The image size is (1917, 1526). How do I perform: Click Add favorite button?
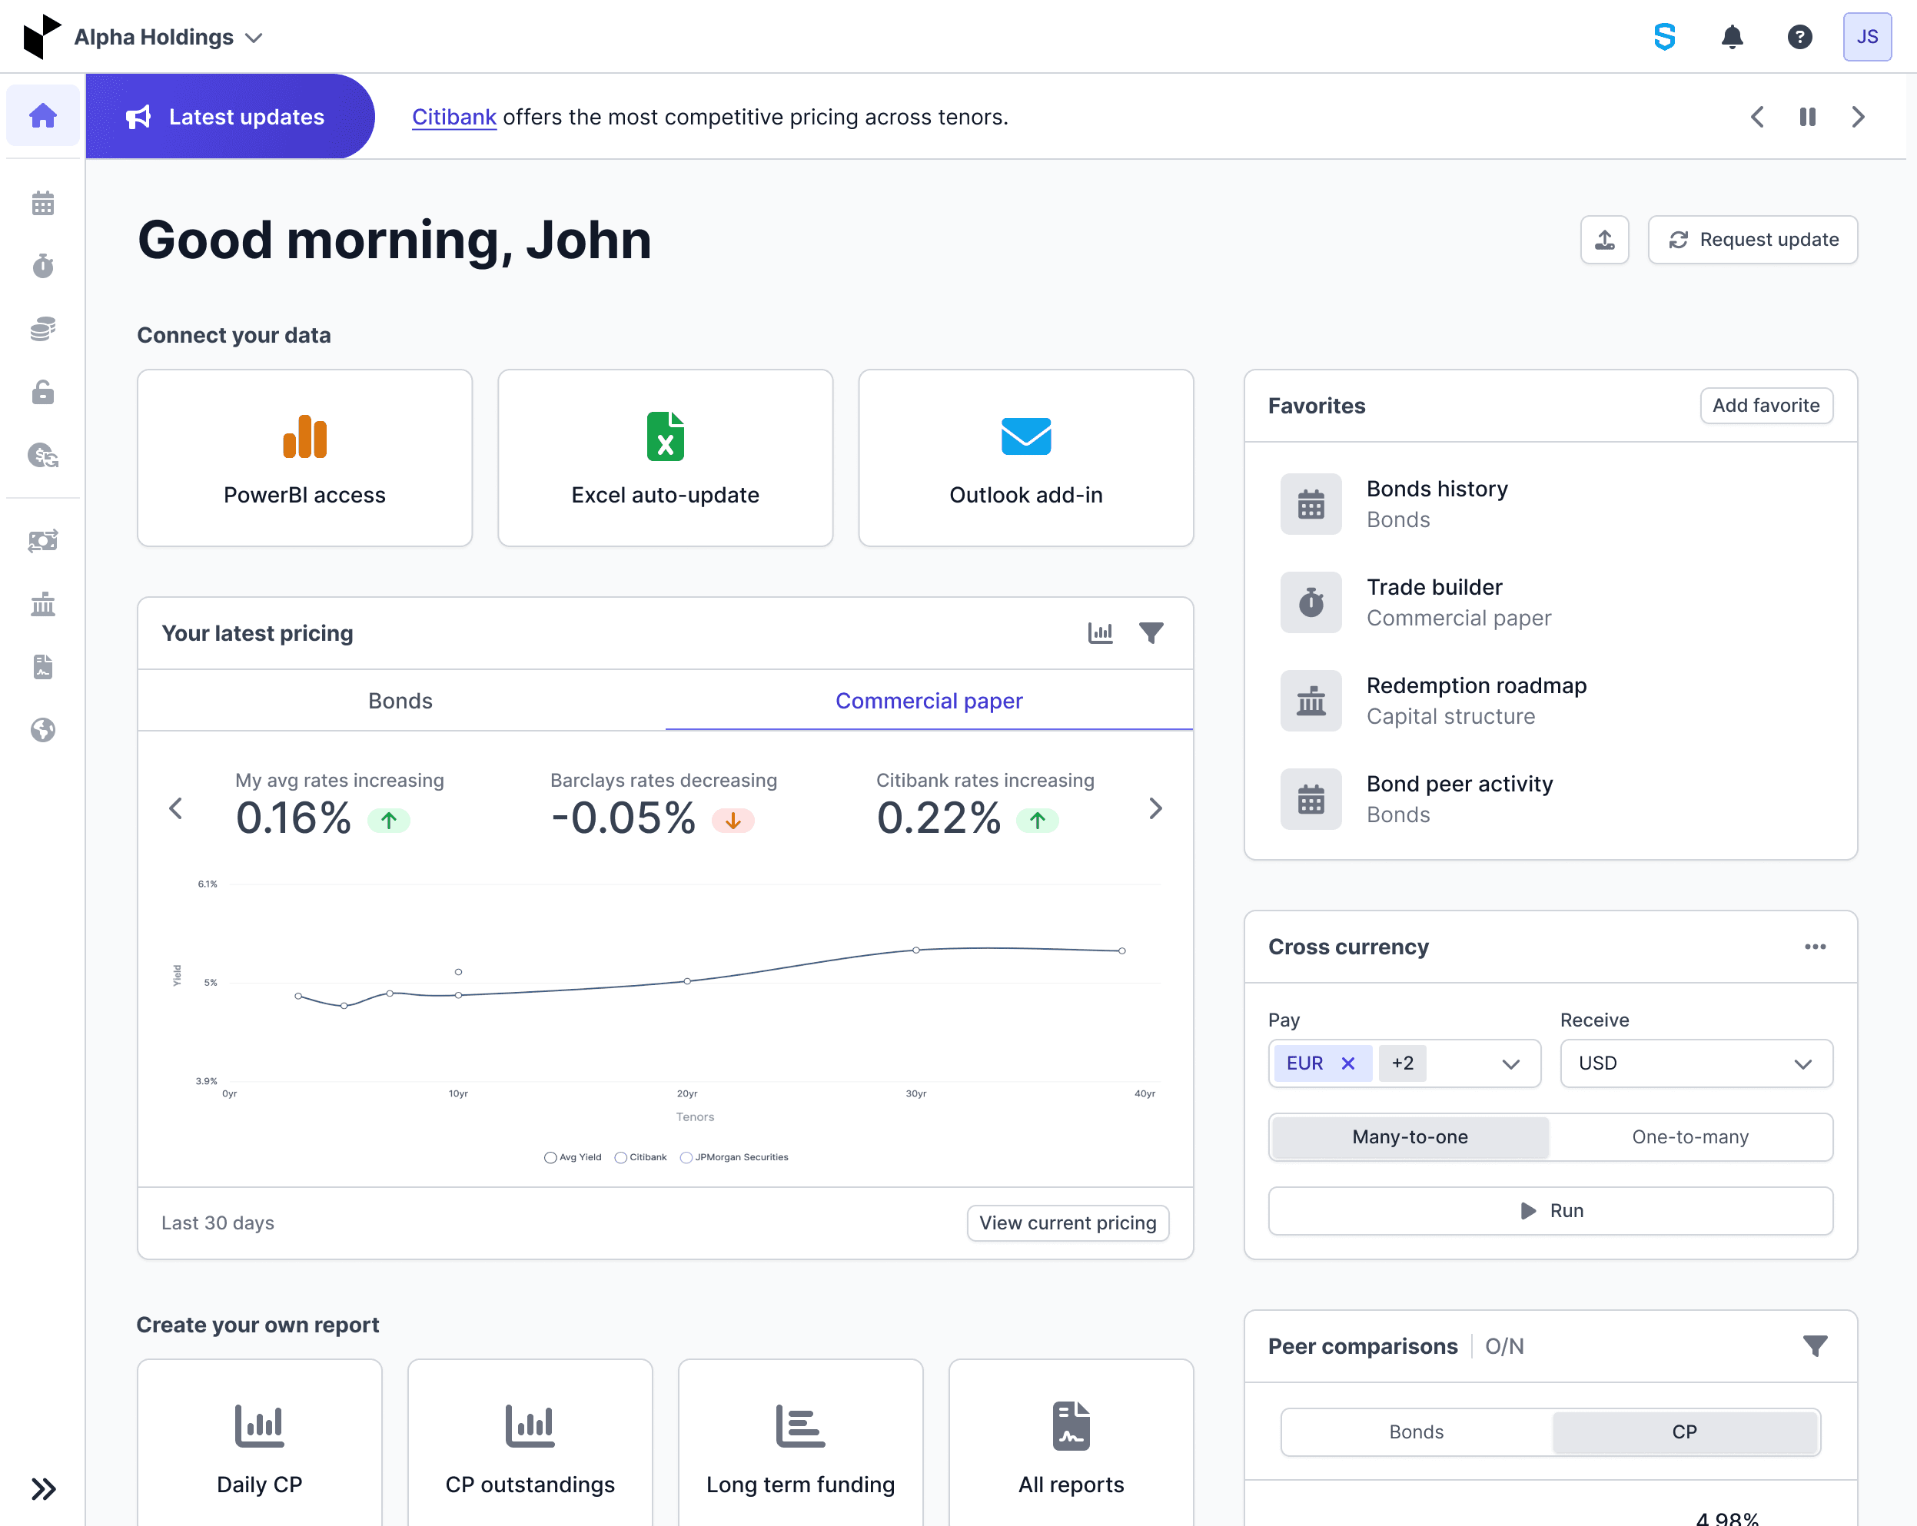(1766, 405)
